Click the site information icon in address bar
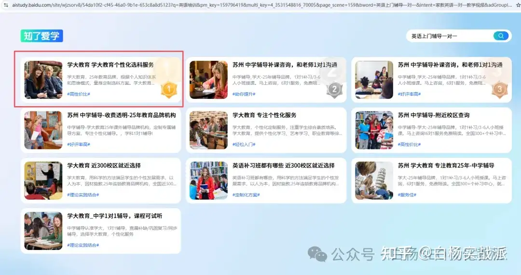The image size is (521, 275). (6, 5)
